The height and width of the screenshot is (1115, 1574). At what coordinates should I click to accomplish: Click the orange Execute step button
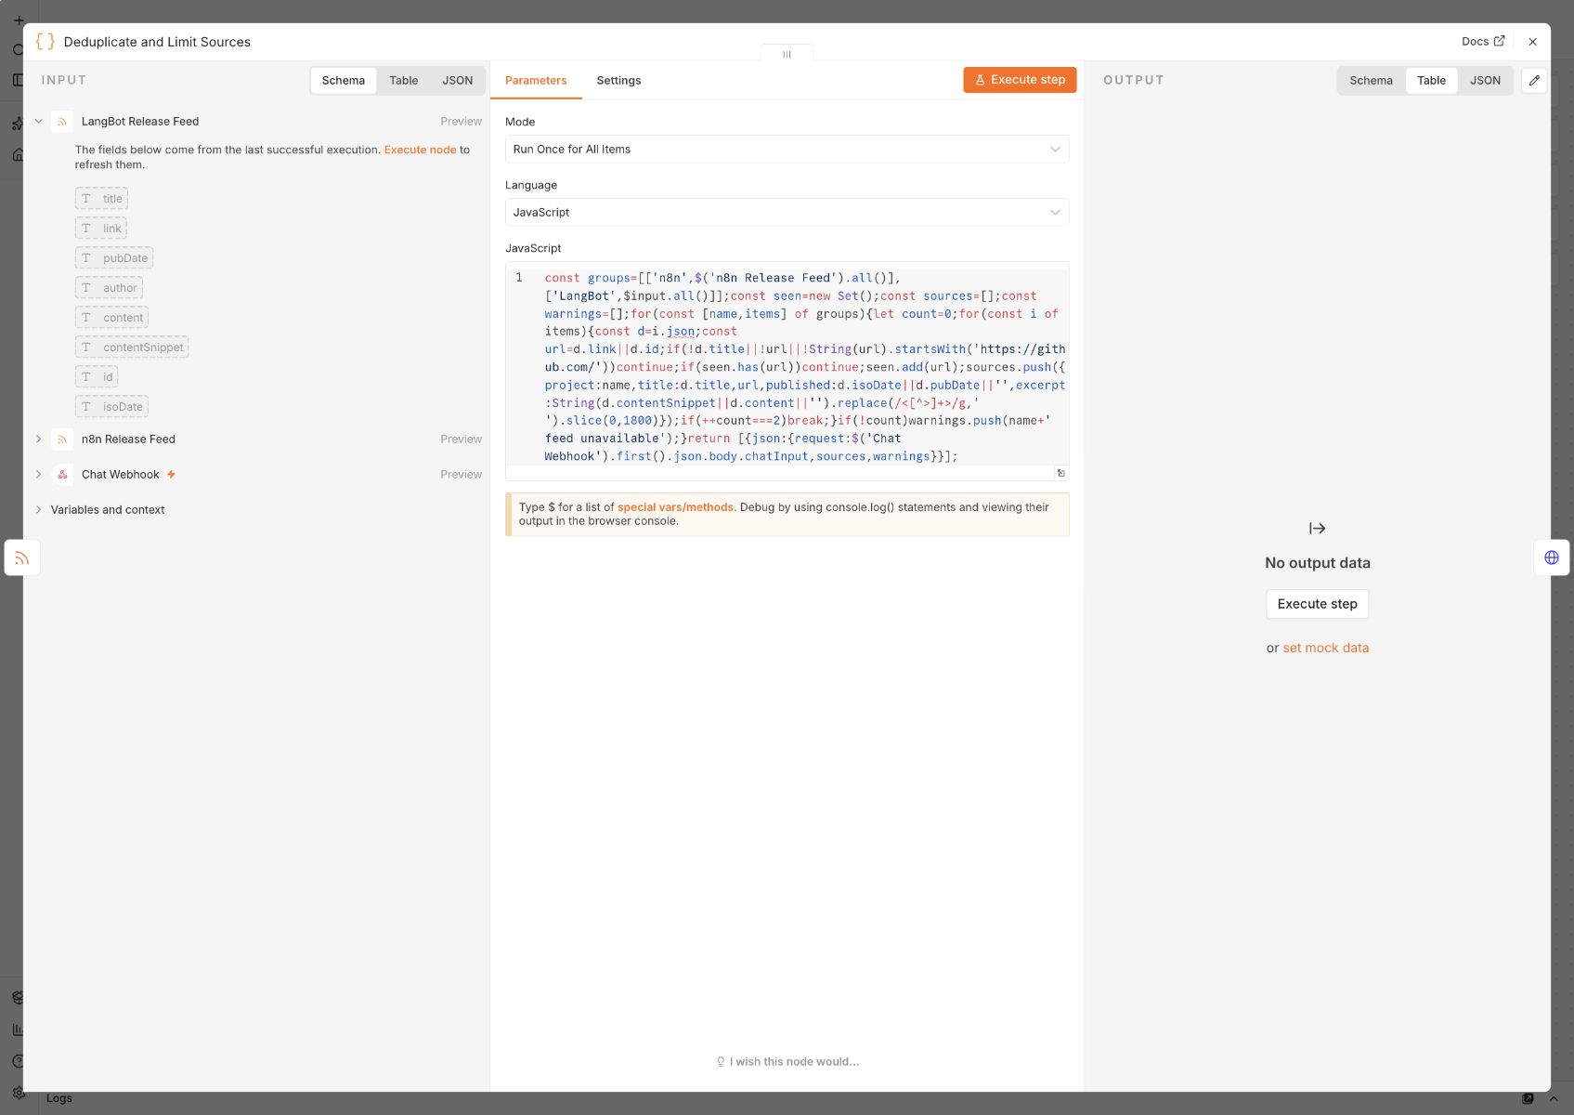1020,80
